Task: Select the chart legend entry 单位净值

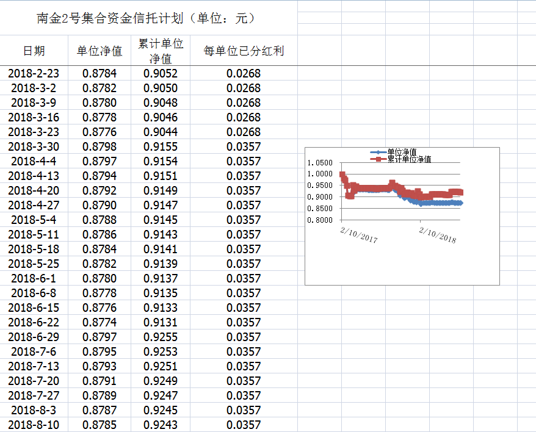Action: (394, 152)
